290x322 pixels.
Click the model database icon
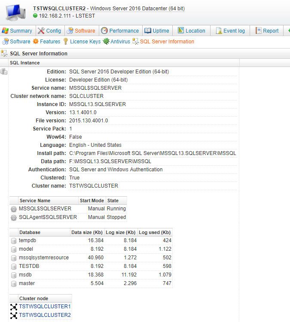pyautogui.click(x=14, y=249)
